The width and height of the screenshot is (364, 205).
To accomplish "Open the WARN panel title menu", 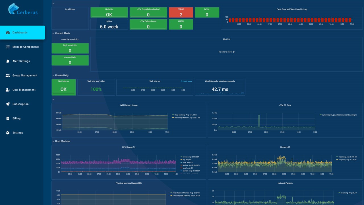I will tap(181, 21).
